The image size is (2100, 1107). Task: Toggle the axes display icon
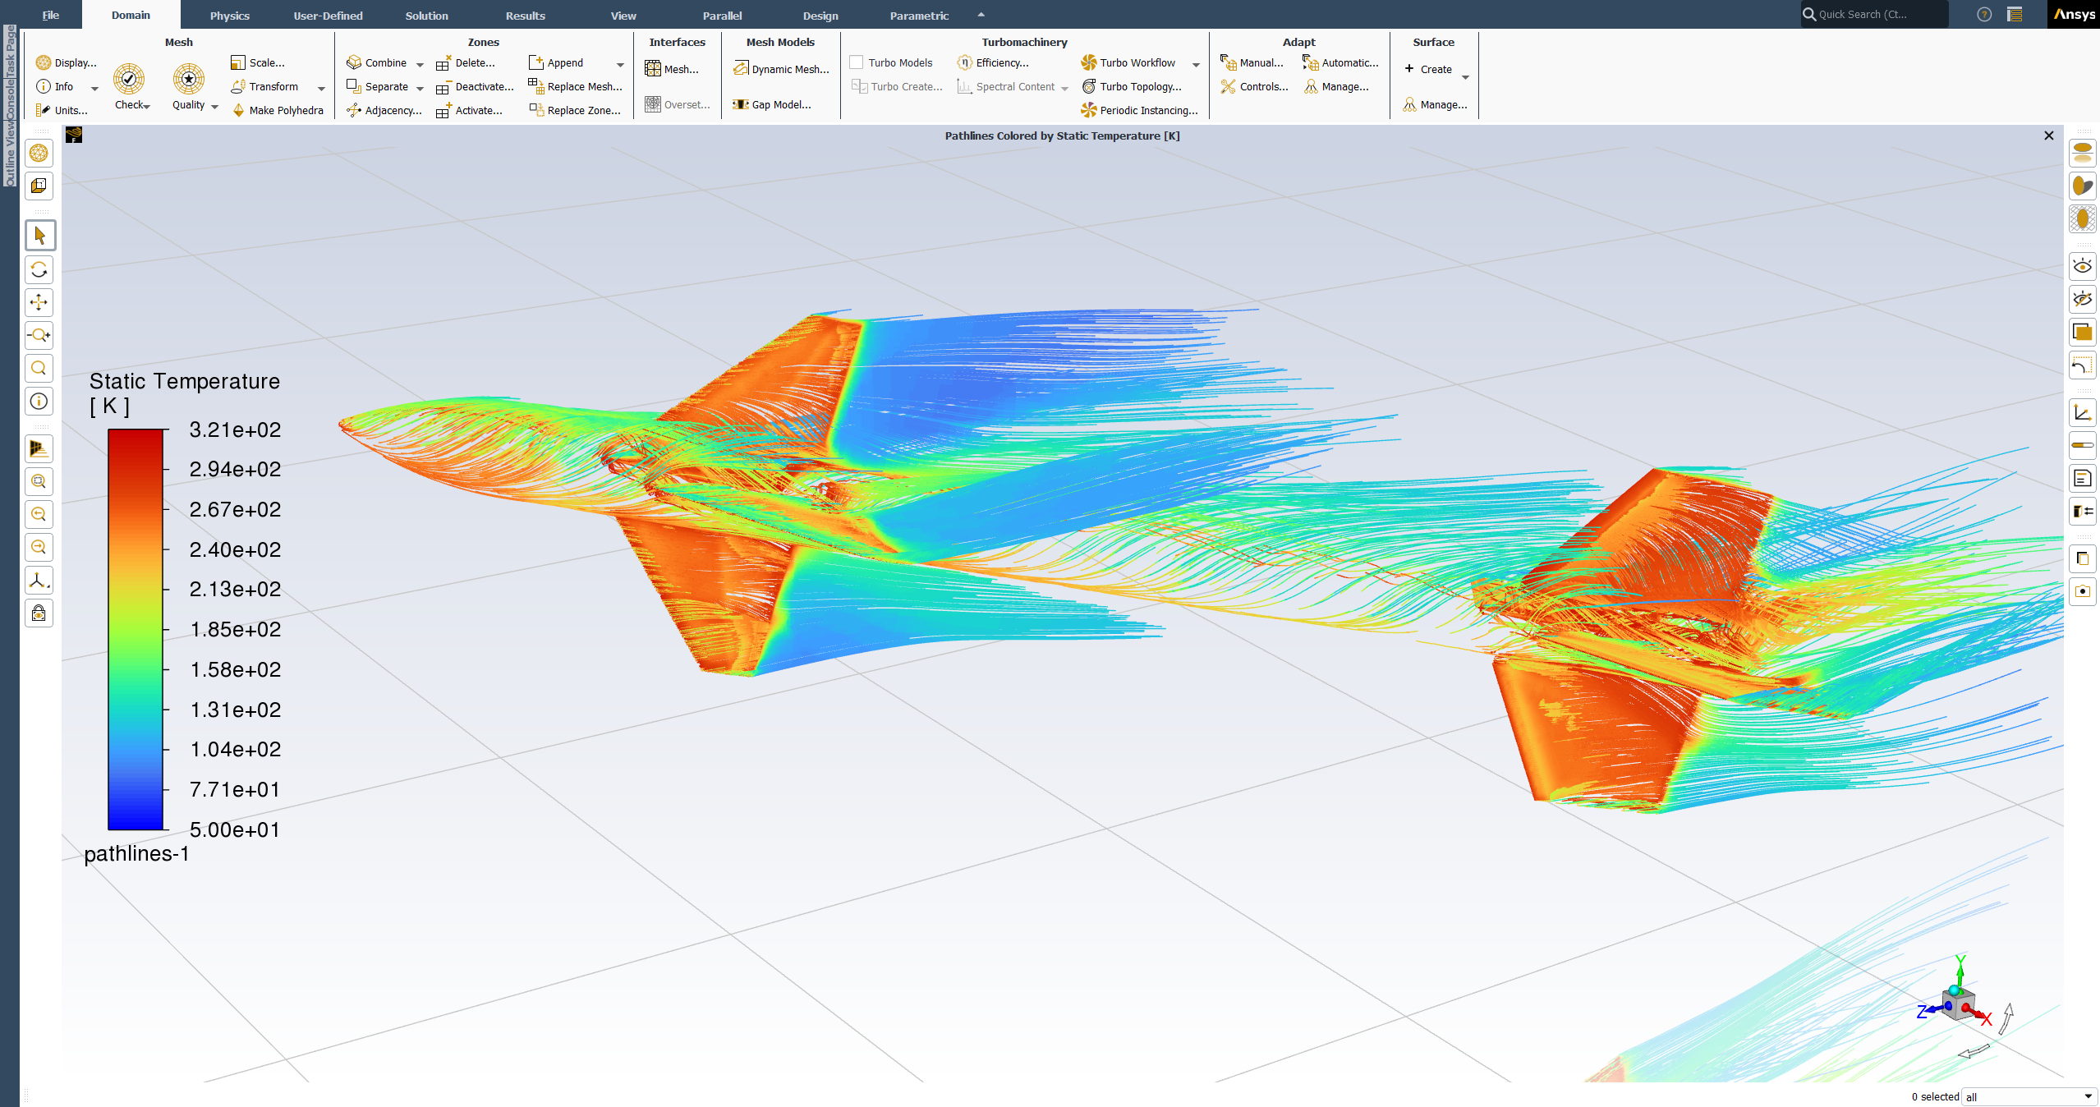2083,413
